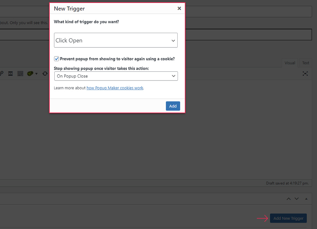Open the how Popup Maker cookies work link
This screenshot has width=317, height=229.
point(115,88)
